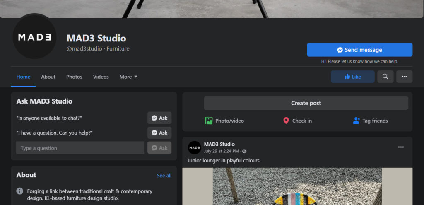Open the Videos tab

click(x=101, y=77)
